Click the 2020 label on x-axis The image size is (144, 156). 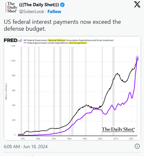click(131, 139)
